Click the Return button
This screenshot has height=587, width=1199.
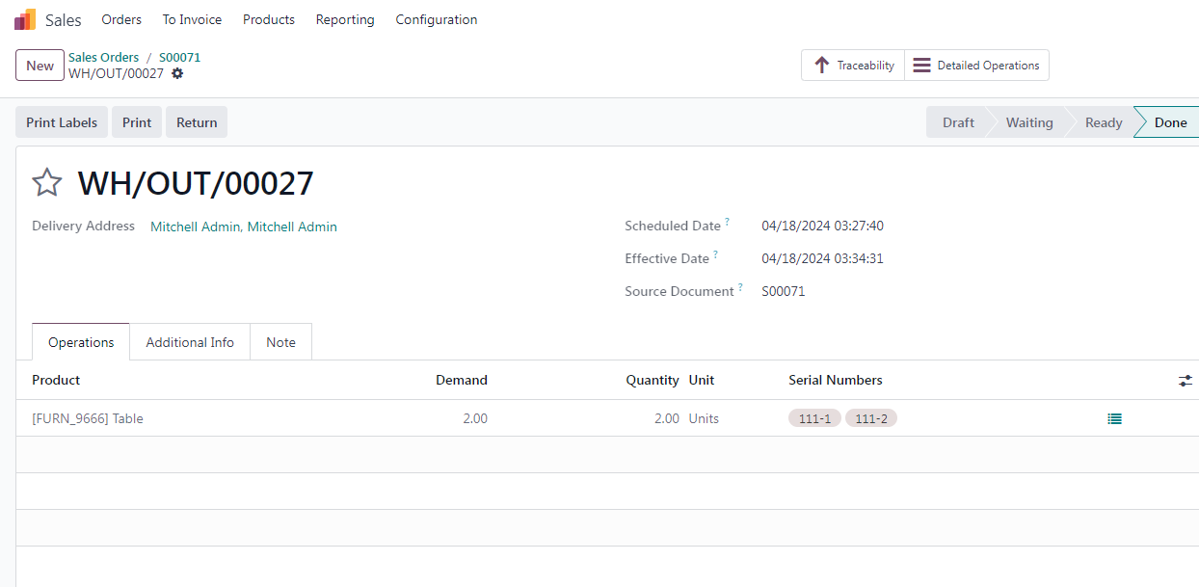pos(197,122)
